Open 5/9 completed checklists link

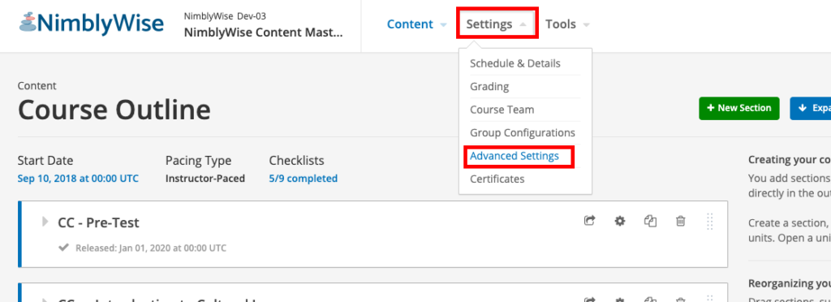coord(304,179)
